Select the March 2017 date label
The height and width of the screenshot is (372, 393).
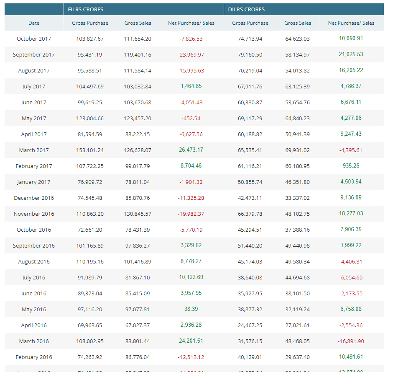pos(34,150)
